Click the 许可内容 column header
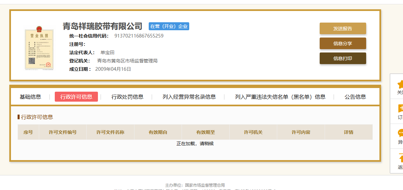Viewport: 403px width, 190px height. pyautogui.click(x=301, y=132)
